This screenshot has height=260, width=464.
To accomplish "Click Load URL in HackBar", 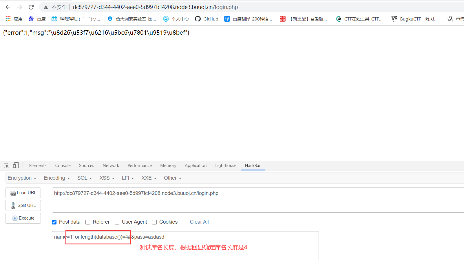I will pyautogui.click(x=23, y=193).
